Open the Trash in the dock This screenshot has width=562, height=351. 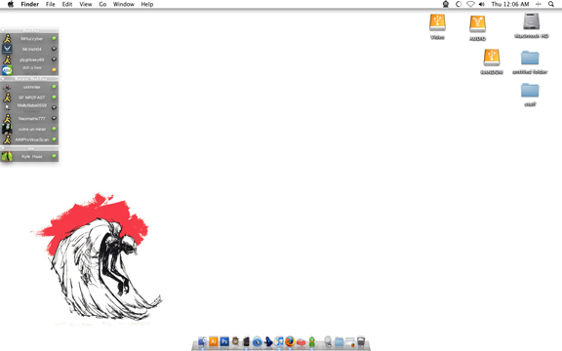(361, 341)
